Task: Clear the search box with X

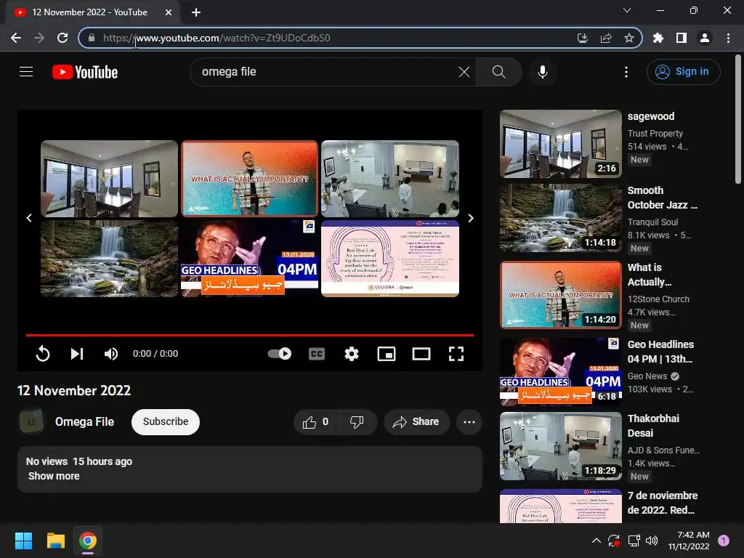Action: tap(464, 72)
